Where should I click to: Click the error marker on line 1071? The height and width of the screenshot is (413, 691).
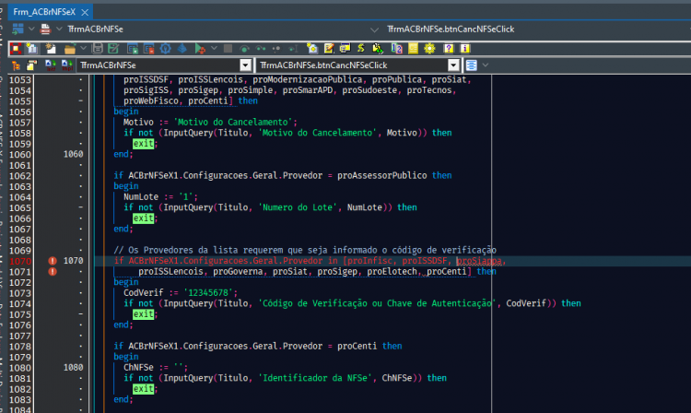click(x=53, y=272)
